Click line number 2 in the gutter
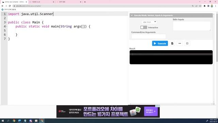Viewport: 218px width, 123px height. click(x=5, y=18)
